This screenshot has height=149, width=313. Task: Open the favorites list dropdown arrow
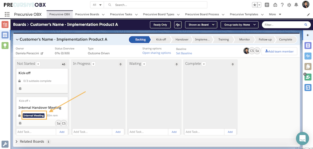click(259, 5)
